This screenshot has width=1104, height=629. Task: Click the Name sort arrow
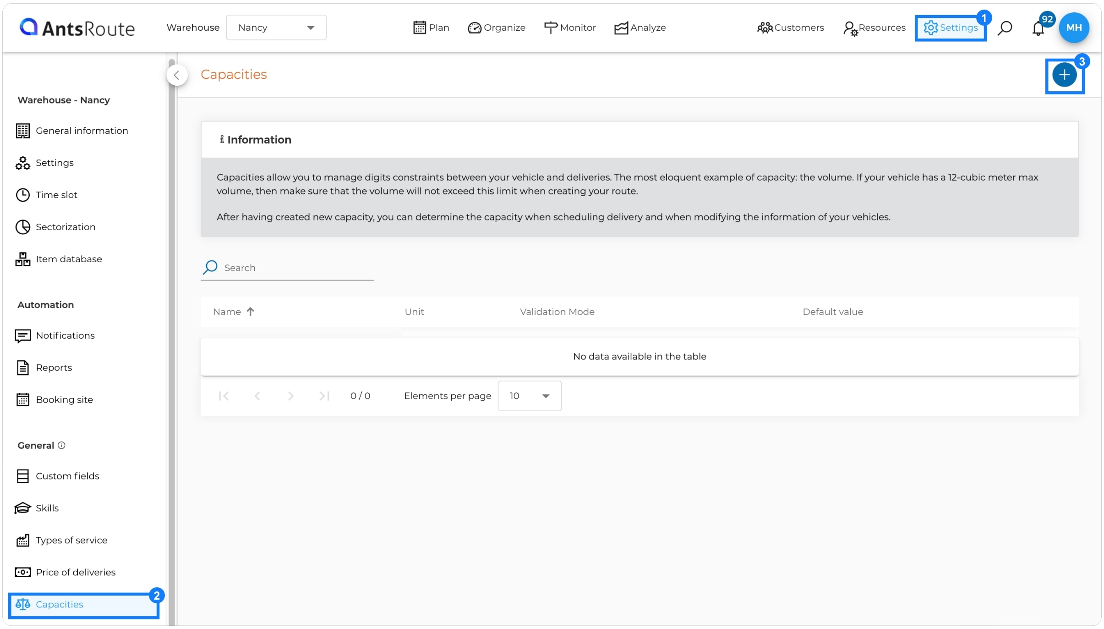coord(250,312)
